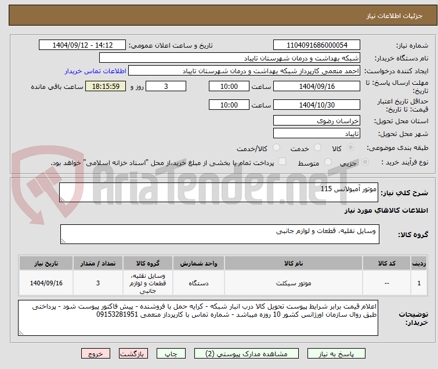
Task: Click the remaining days field showing 3
Action: [166, 86]
